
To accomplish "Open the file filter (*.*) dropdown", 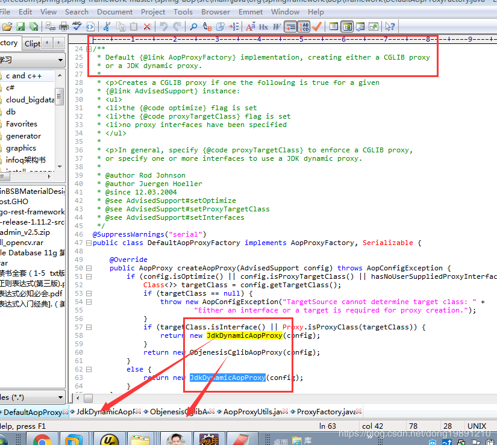I will 60,397.
